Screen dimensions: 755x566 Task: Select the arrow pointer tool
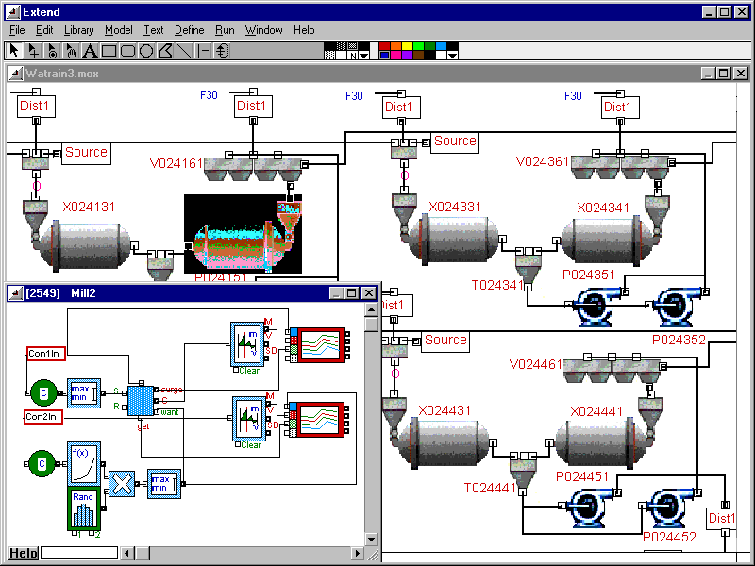[x=14, y=51]
